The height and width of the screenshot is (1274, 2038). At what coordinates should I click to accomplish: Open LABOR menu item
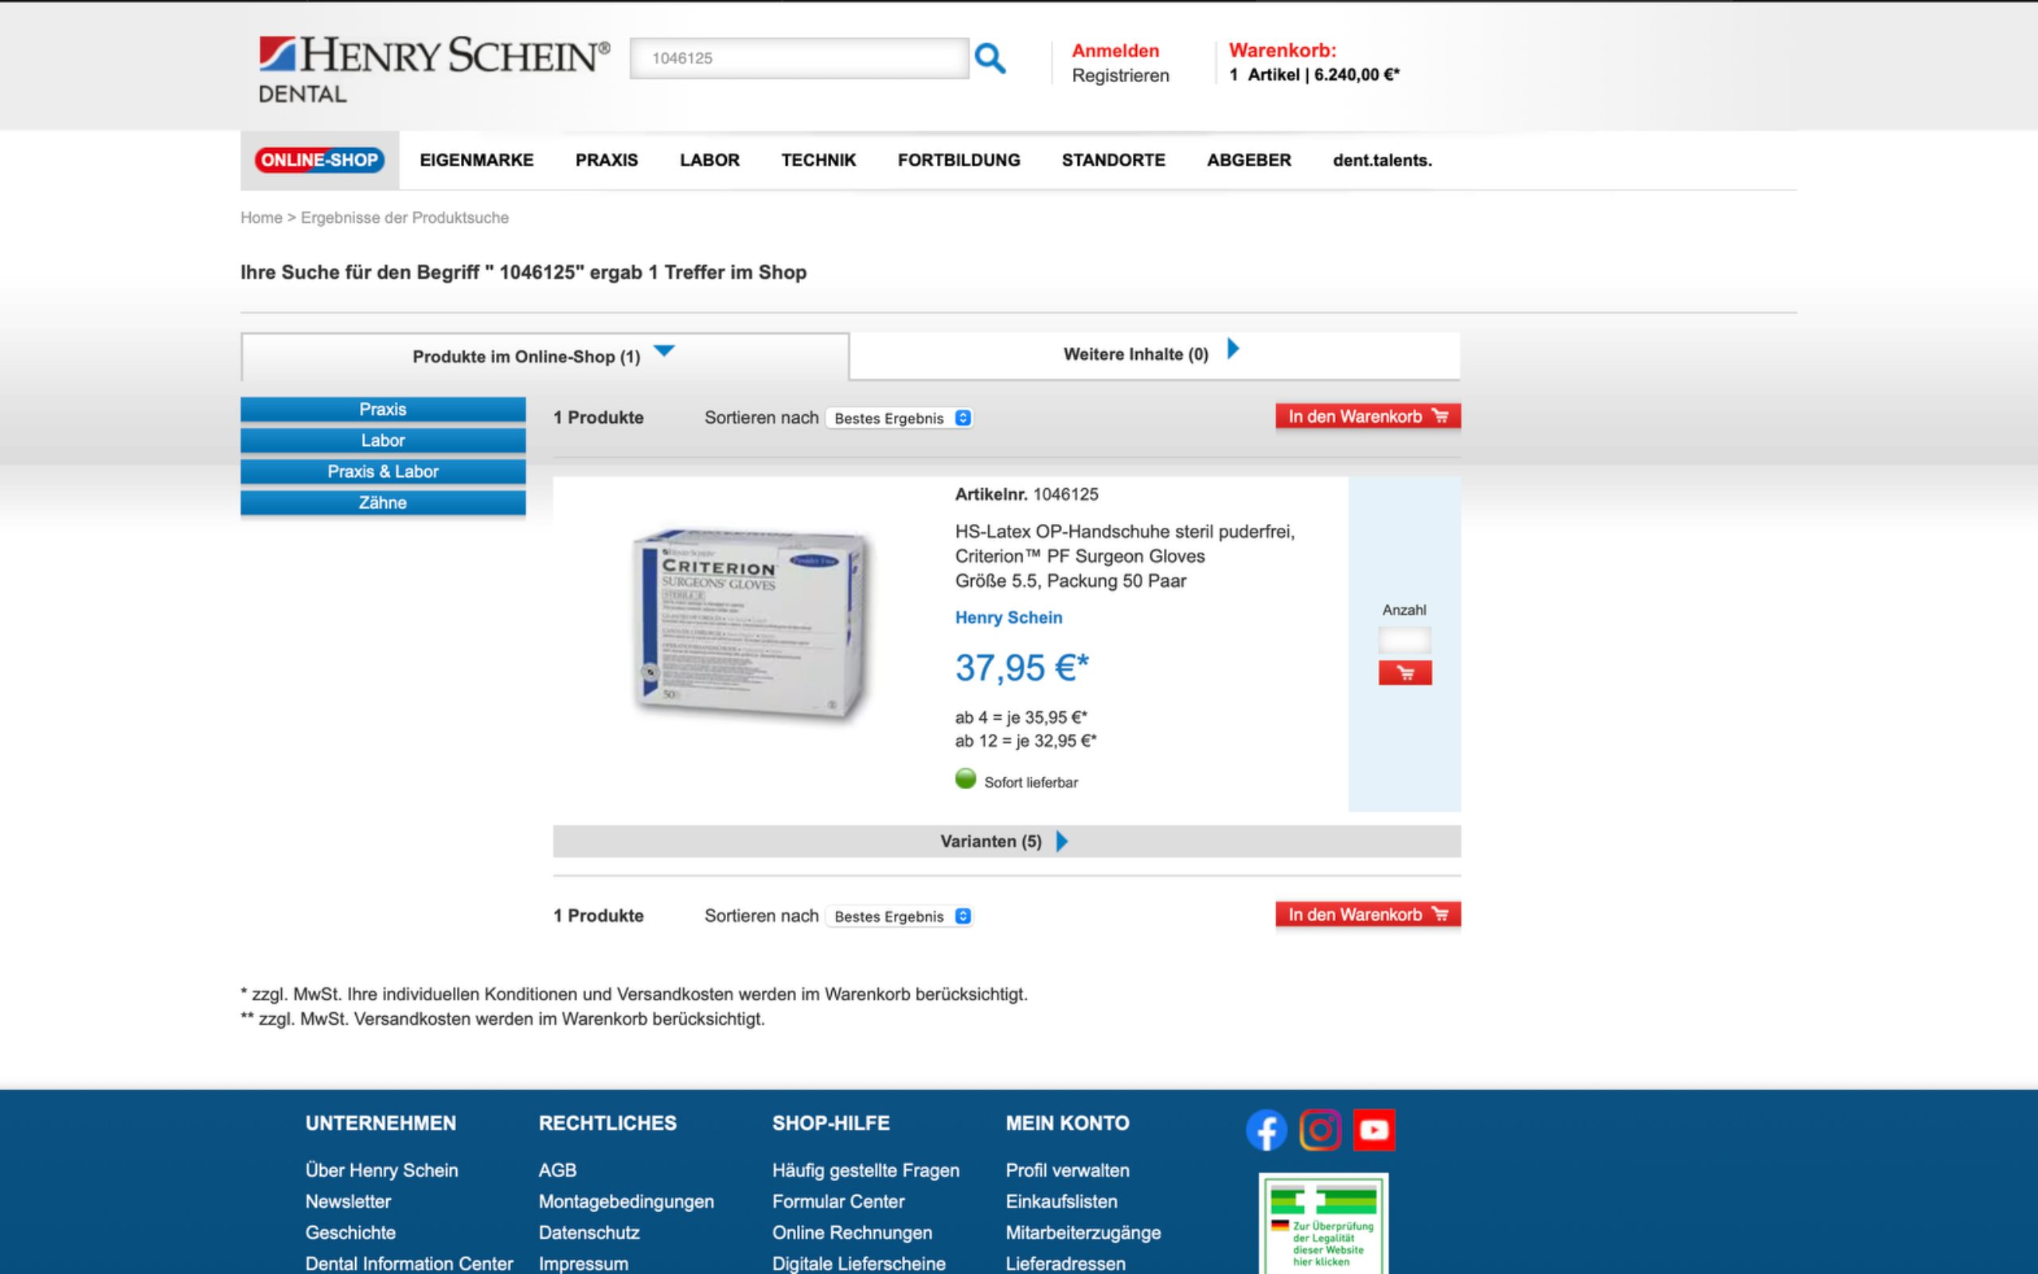pos(710,160)
